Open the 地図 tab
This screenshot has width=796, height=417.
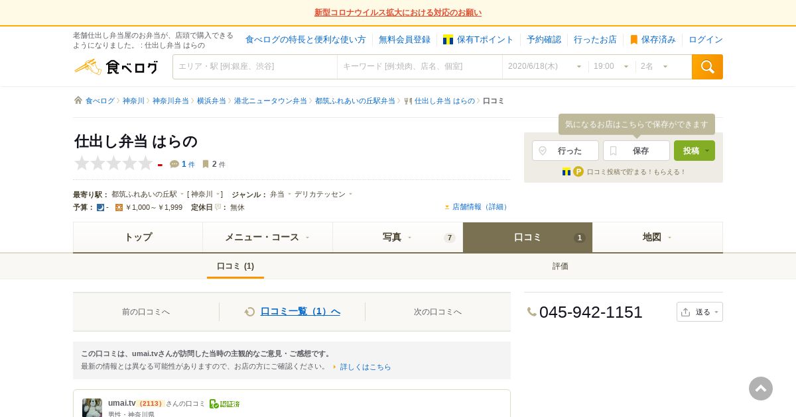[657, 237]
